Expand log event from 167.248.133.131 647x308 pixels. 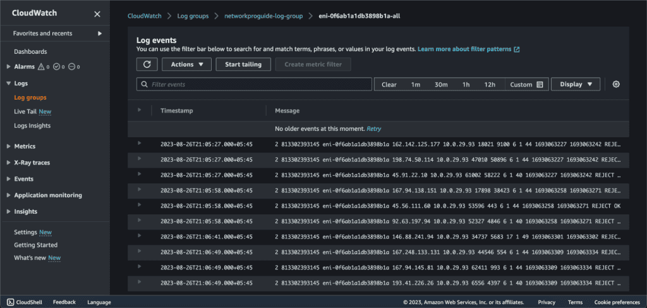(140, 250)
